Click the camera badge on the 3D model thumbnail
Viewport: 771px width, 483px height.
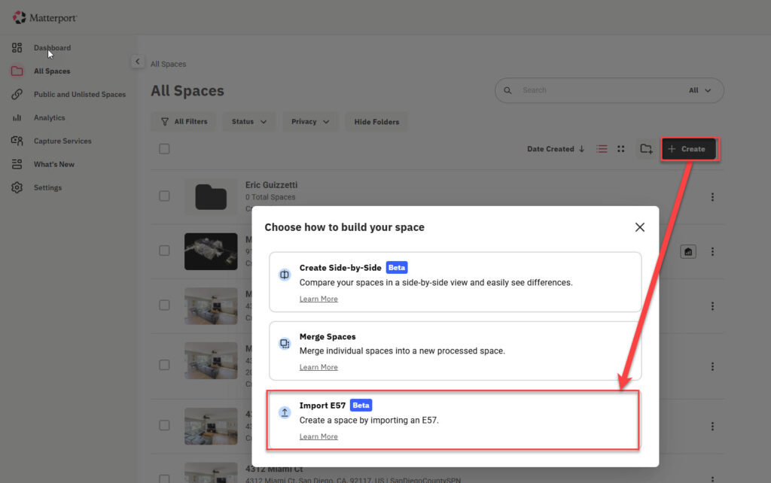(687, 251)
